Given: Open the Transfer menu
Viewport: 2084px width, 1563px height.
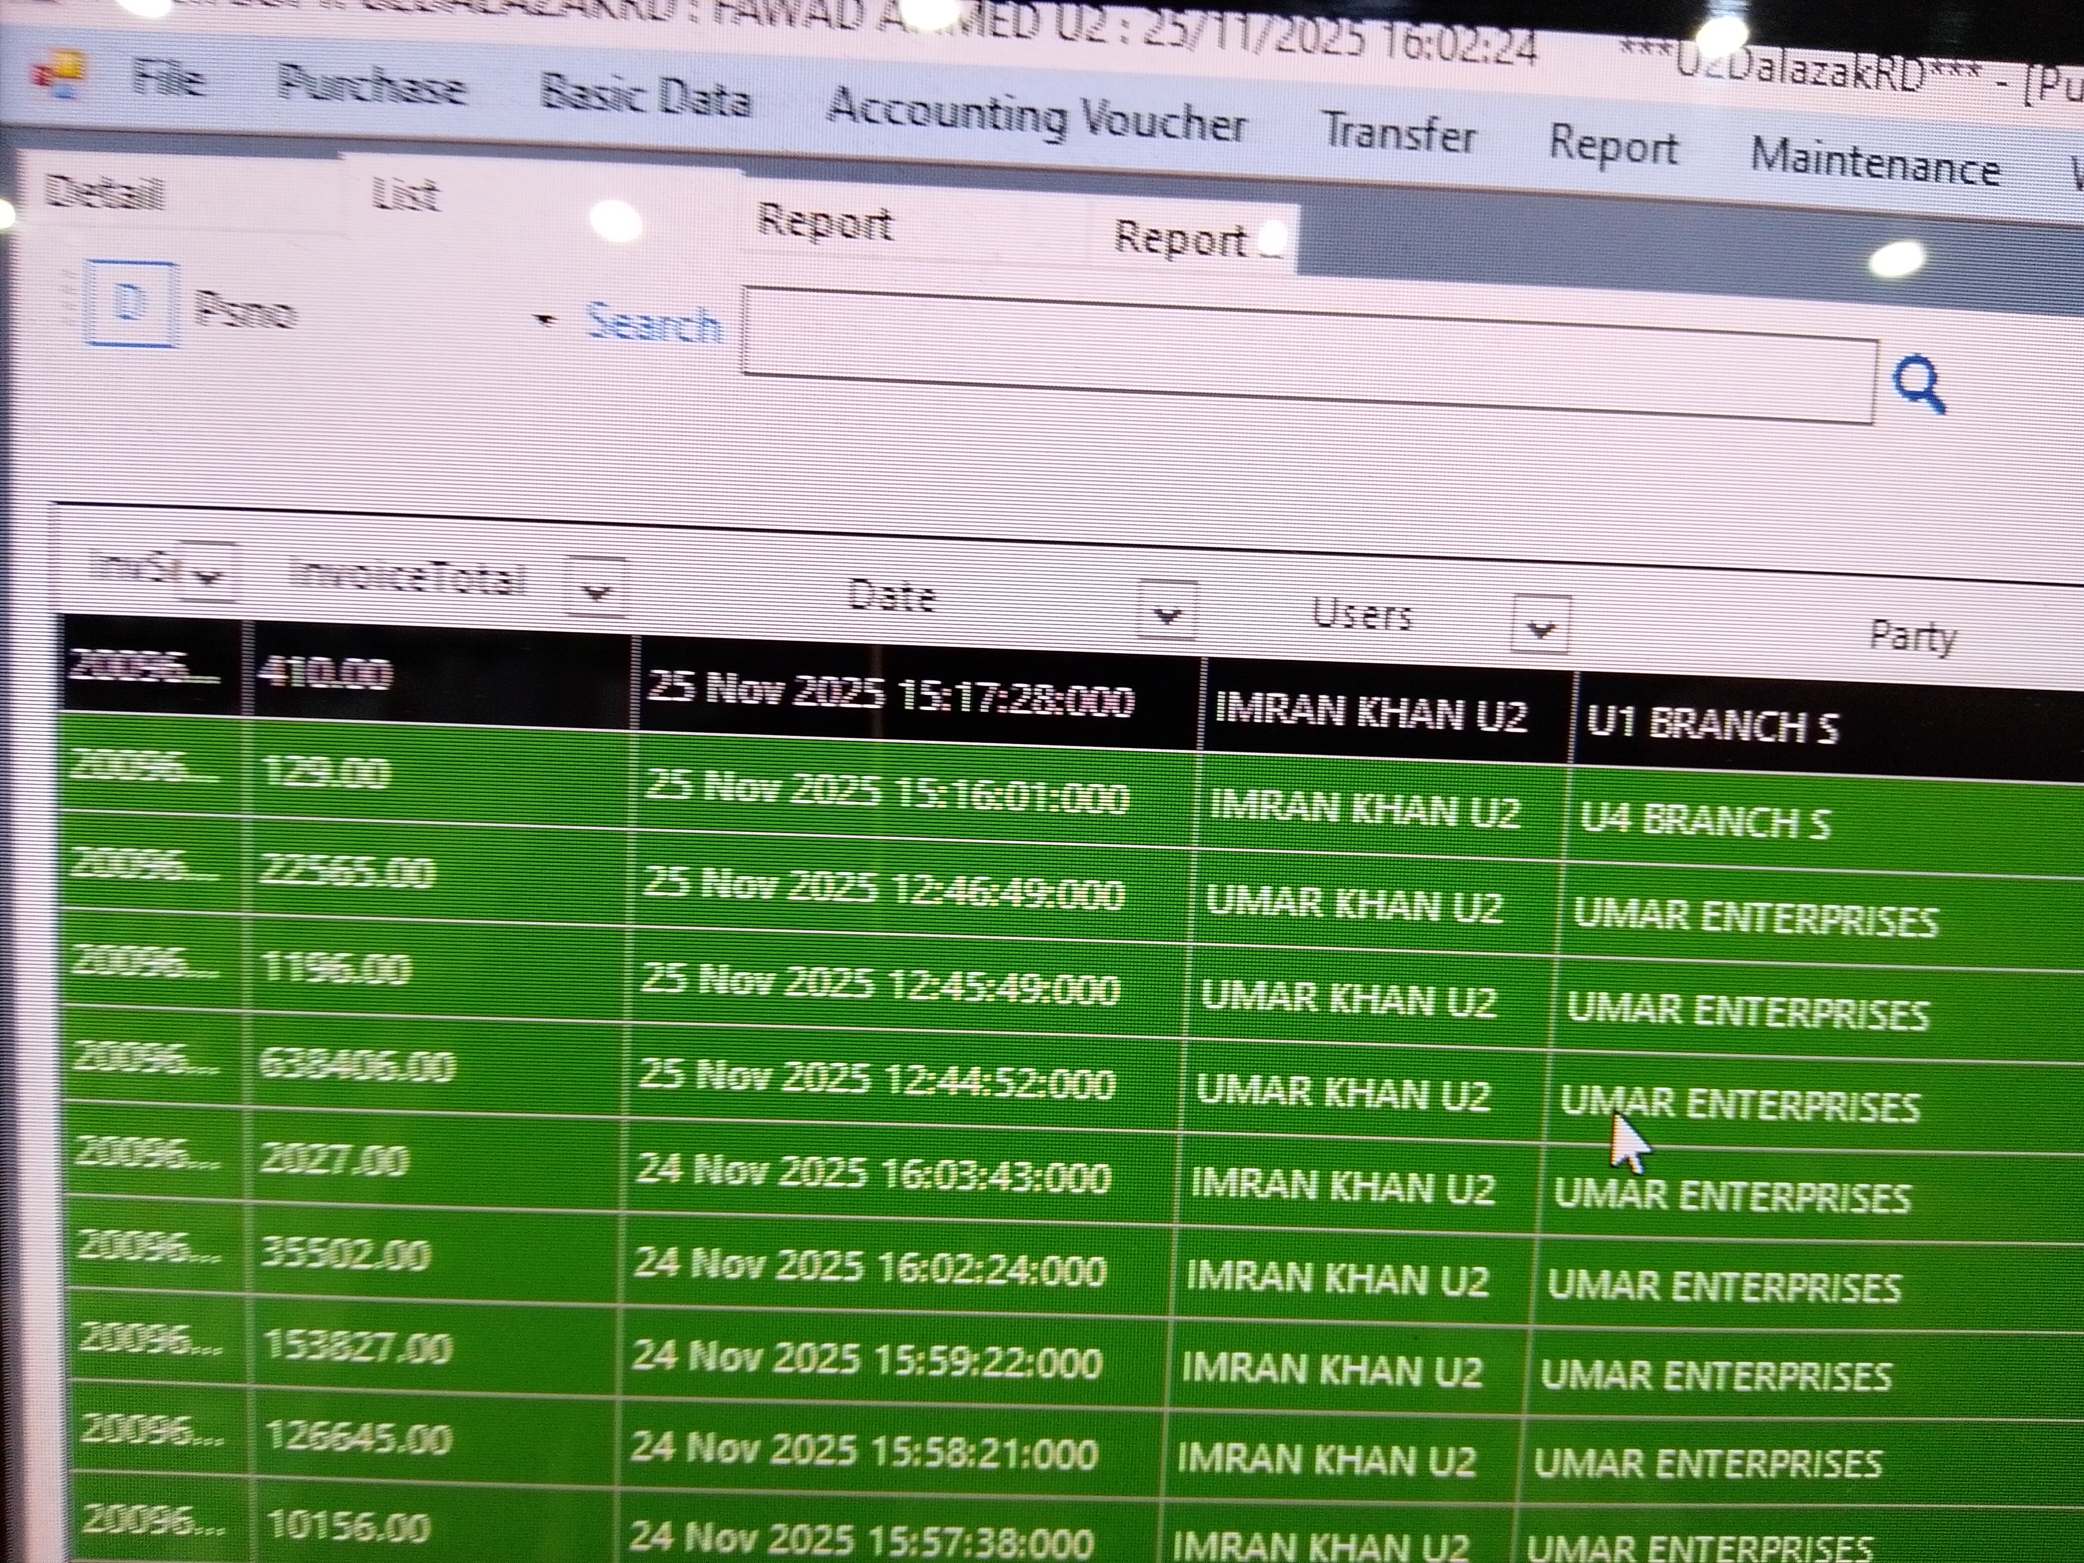Looking at the screenshot, I should point(1398,133).
